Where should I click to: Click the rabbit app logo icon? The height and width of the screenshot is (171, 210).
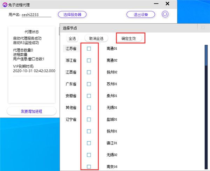coord(5,4)
